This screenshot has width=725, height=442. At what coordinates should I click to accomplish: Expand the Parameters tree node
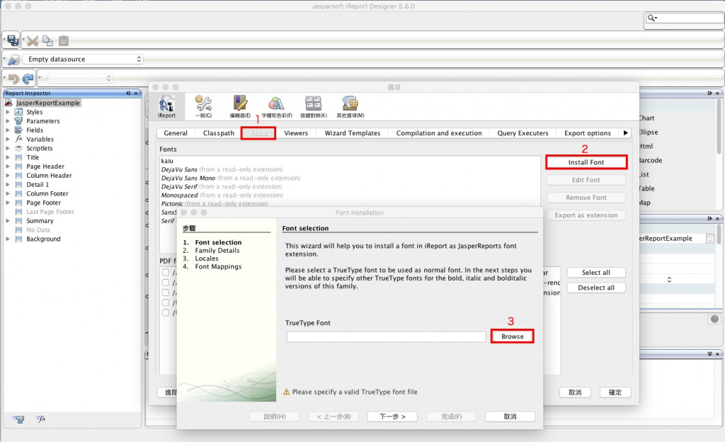(7, 121)
